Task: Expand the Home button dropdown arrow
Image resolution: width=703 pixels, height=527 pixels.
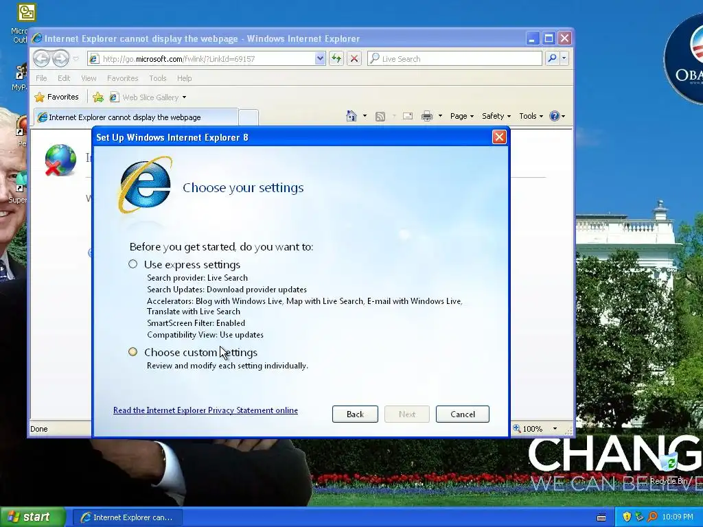Action: 365,116
